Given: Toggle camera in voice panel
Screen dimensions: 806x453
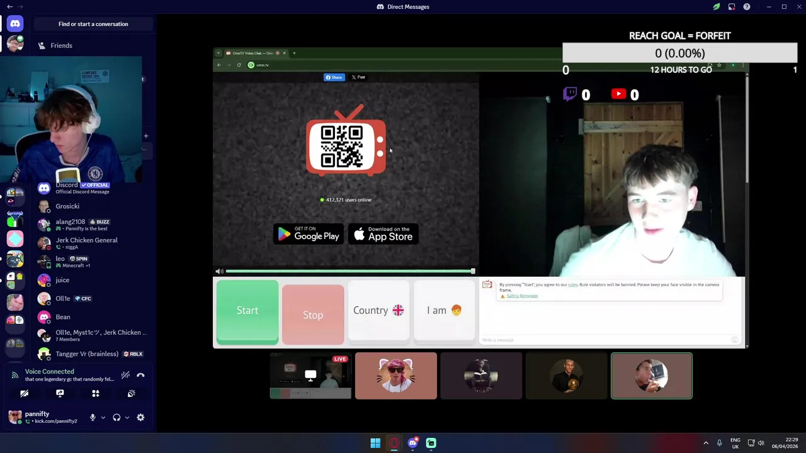Looking at the screenshot, I should [24, 393].
